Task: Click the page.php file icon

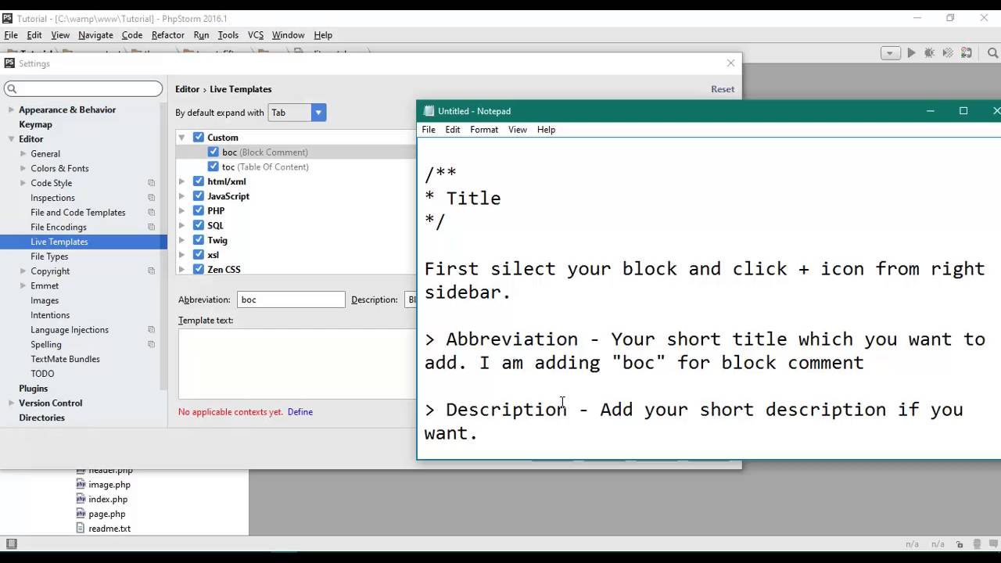Action: click(81, 514)
